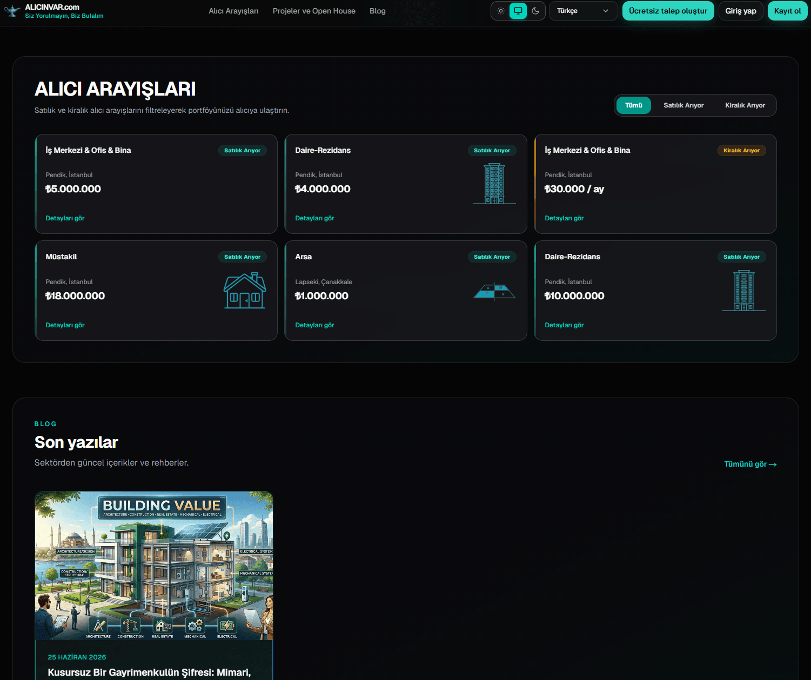Screen dimensions: 811x680
Task: Click the ₺10.000.000 Daire-Rezidans building icon
Action: 744,291
